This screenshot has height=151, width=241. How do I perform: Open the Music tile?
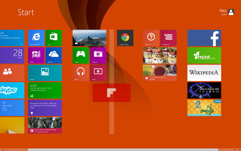pyautogui.click(x=81, y=73)
